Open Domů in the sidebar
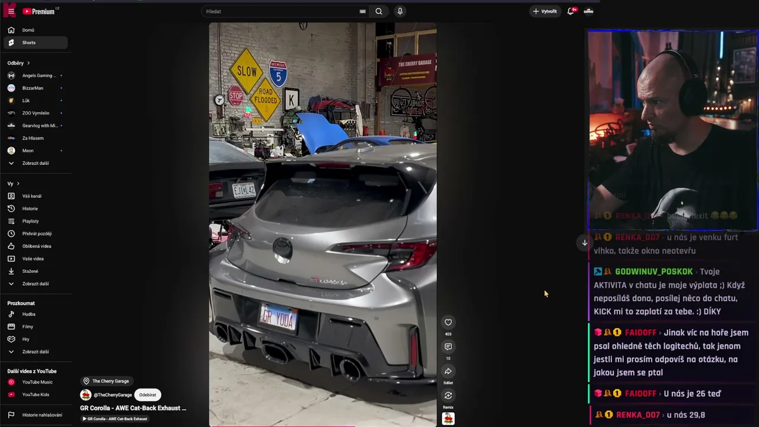The width and height of the screenshot is (759, 427). [36, 30]
